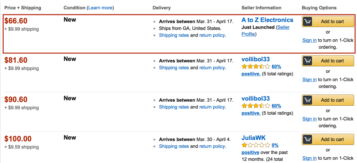Open A to Z Electronics seller page
357x163 pixels.
(267, 20)
